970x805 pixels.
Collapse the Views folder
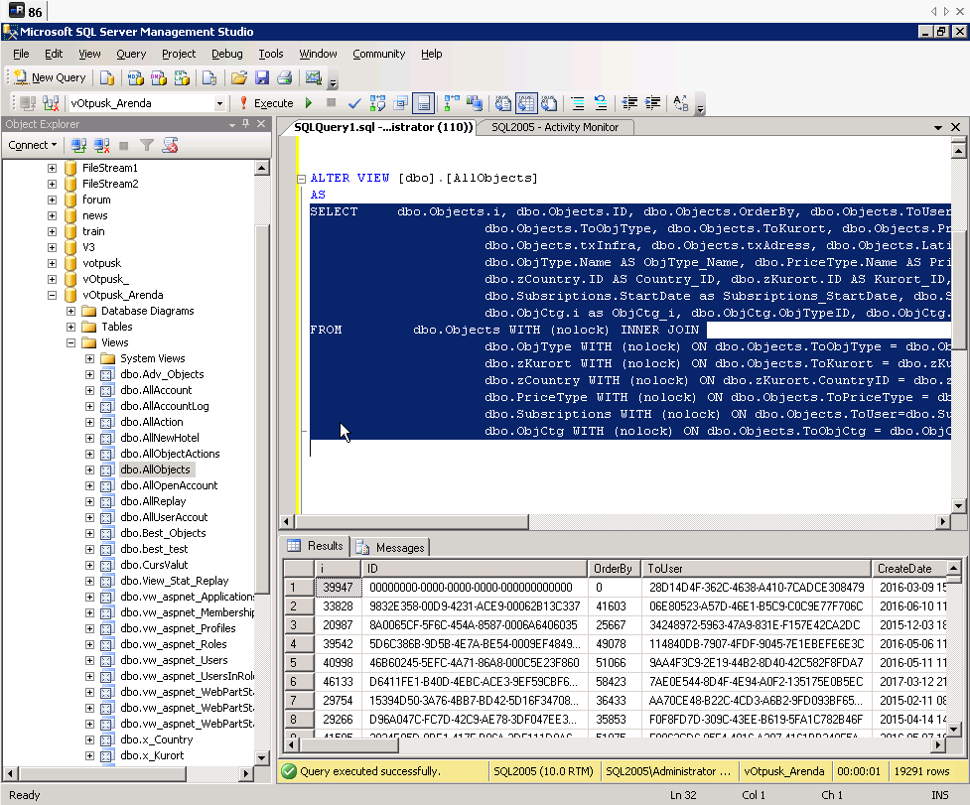pos(71,342)
